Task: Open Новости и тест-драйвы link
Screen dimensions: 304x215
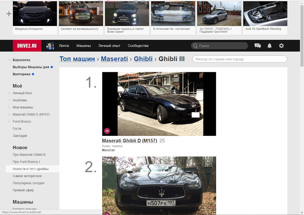Action: point(31,169)
